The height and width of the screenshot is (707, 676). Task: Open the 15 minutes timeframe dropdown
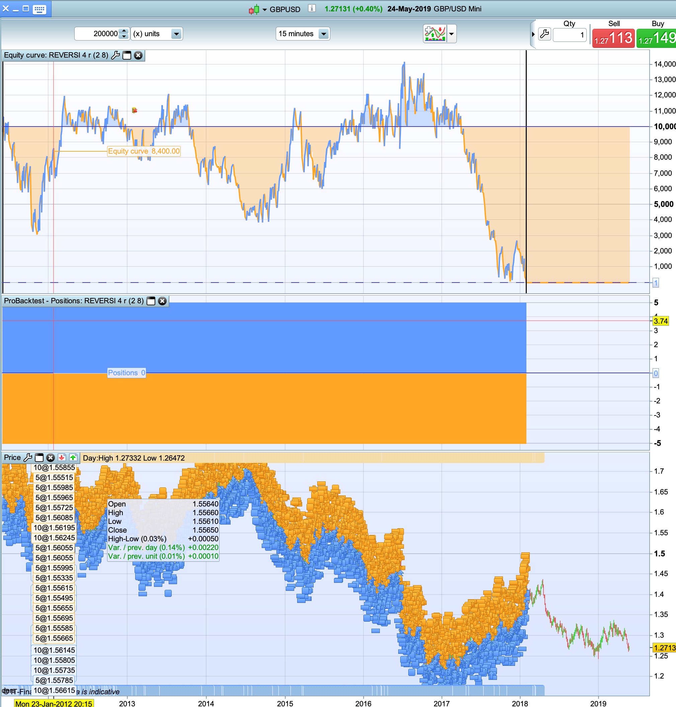click(324, 34)
